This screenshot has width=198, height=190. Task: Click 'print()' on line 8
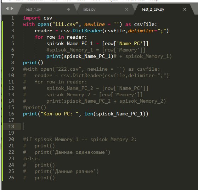33,63
